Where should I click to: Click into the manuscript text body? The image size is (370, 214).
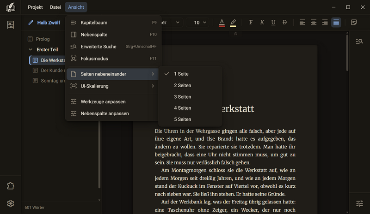225,170
